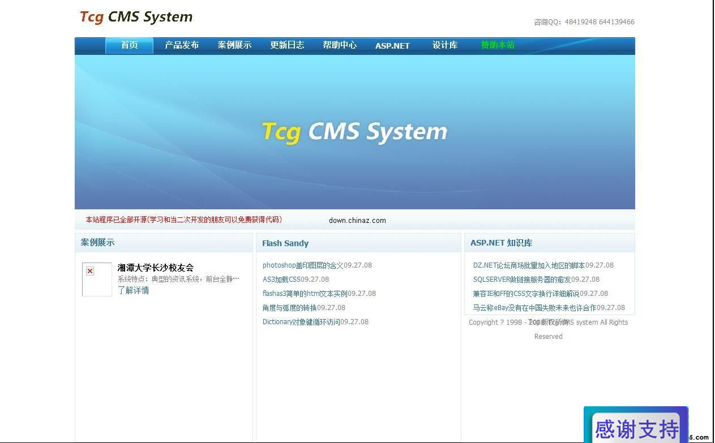The width and height of the screenshot is (715, 443).
Task: Click the green 赞助本站 menu item
Action: pyautogui.click(x=498, y=45)
